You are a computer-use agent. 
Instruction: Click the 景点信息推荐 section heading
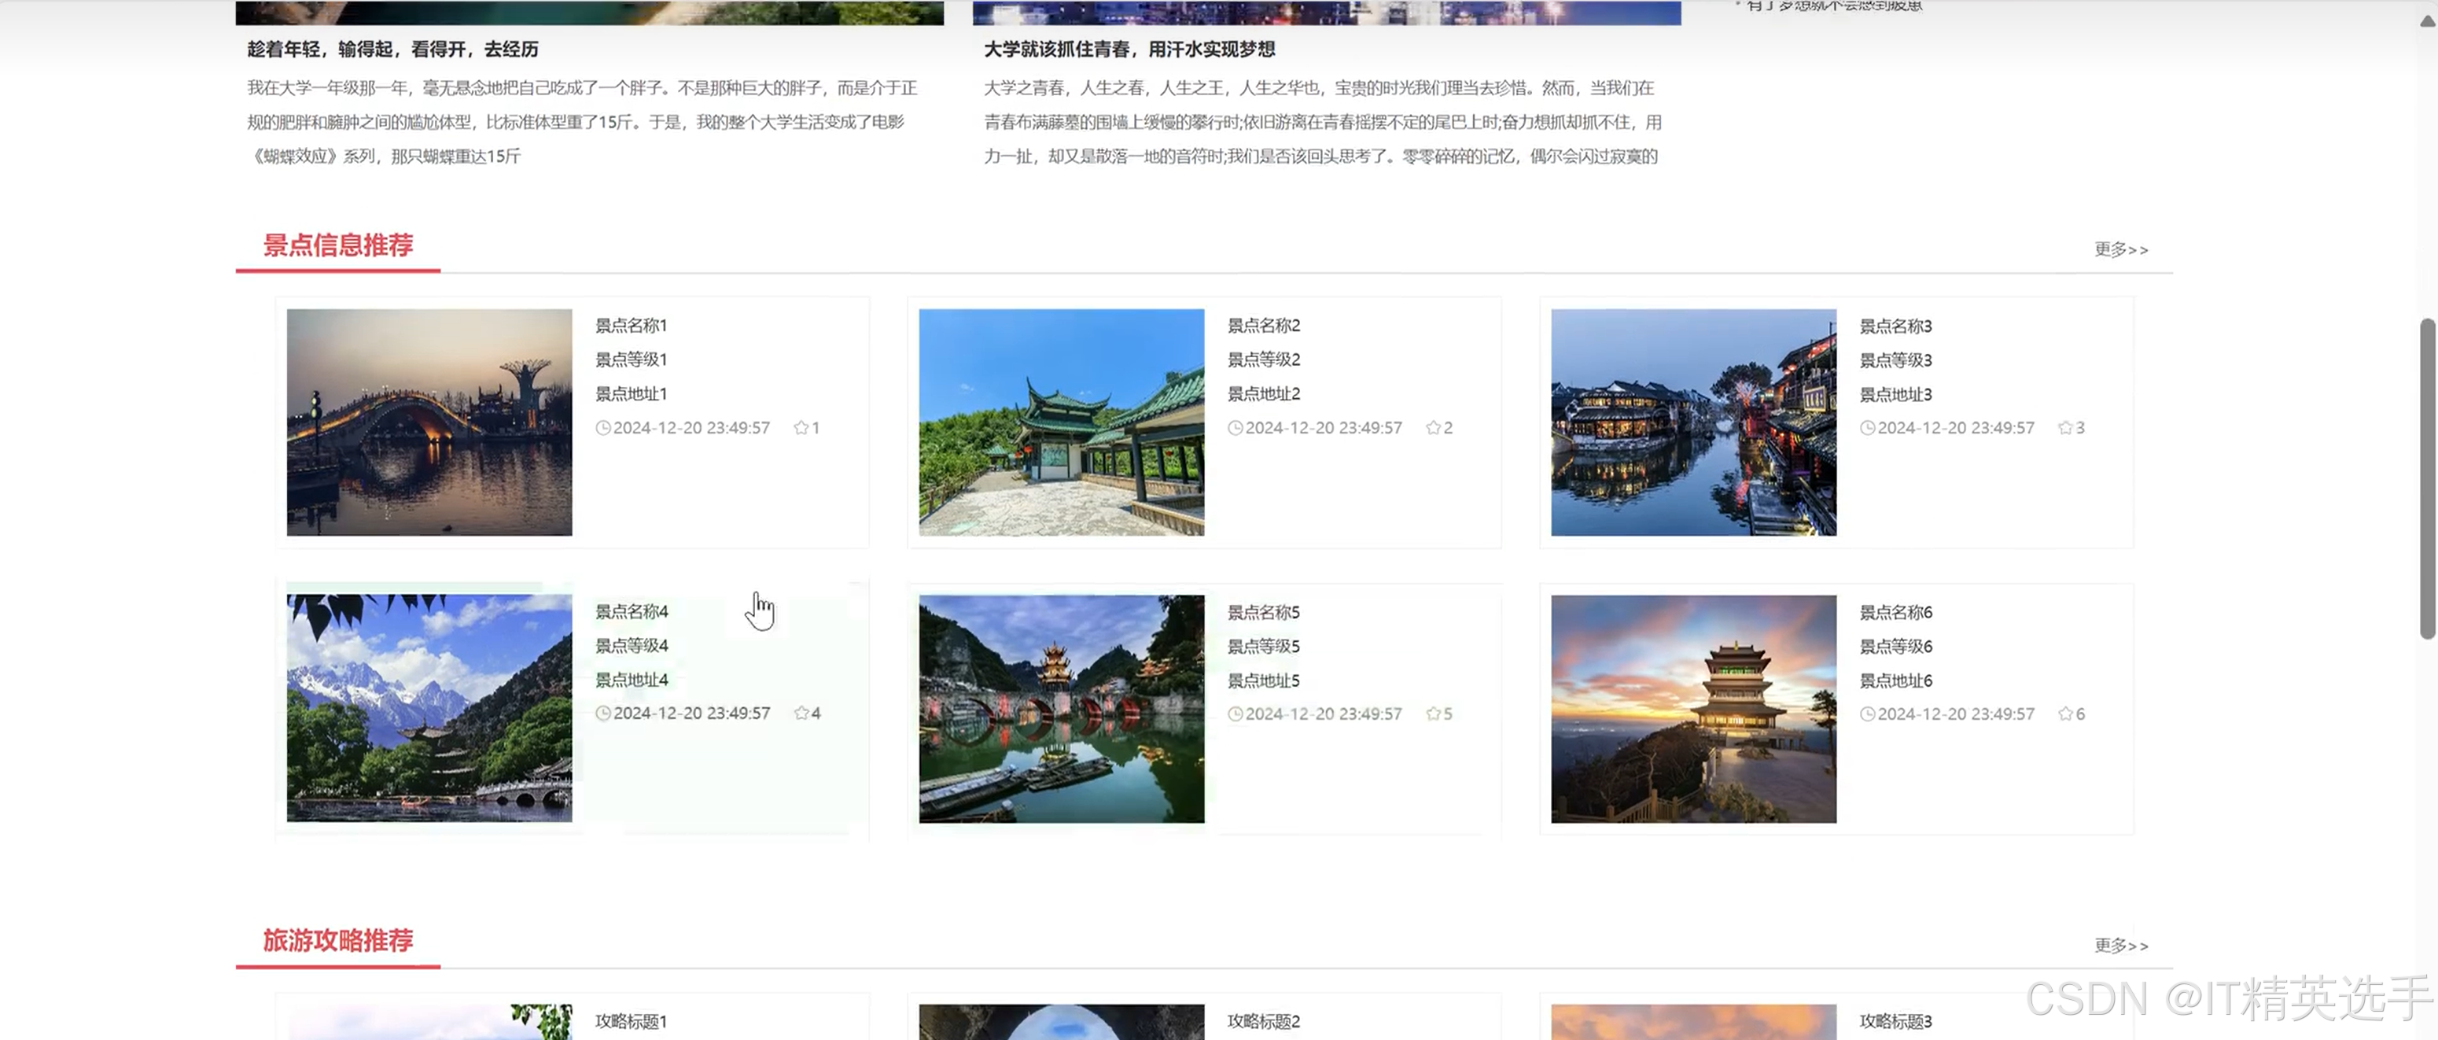tap(338, 245)
